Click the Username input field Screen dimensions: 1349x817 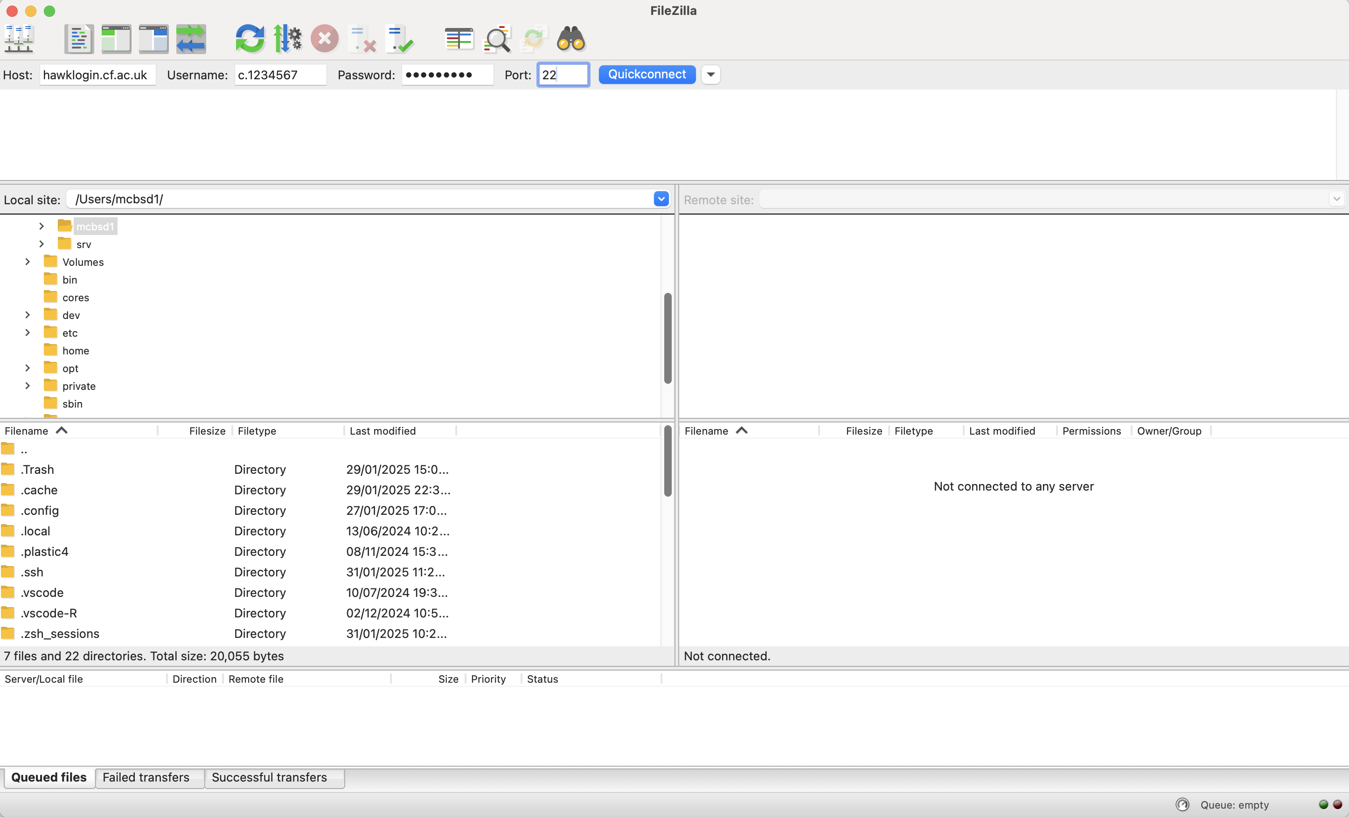pos(280,75)
